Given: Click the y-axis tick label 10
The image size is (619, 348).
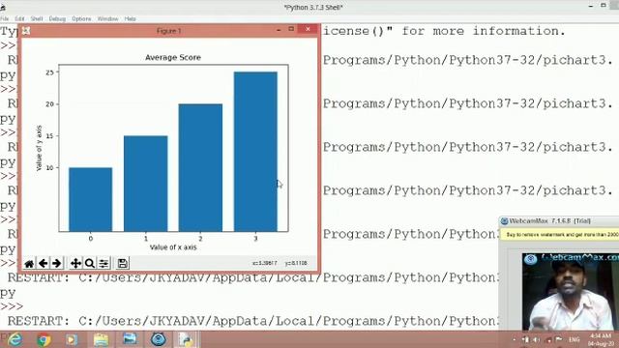Looking at the screenshot, I should pos(49,167).
